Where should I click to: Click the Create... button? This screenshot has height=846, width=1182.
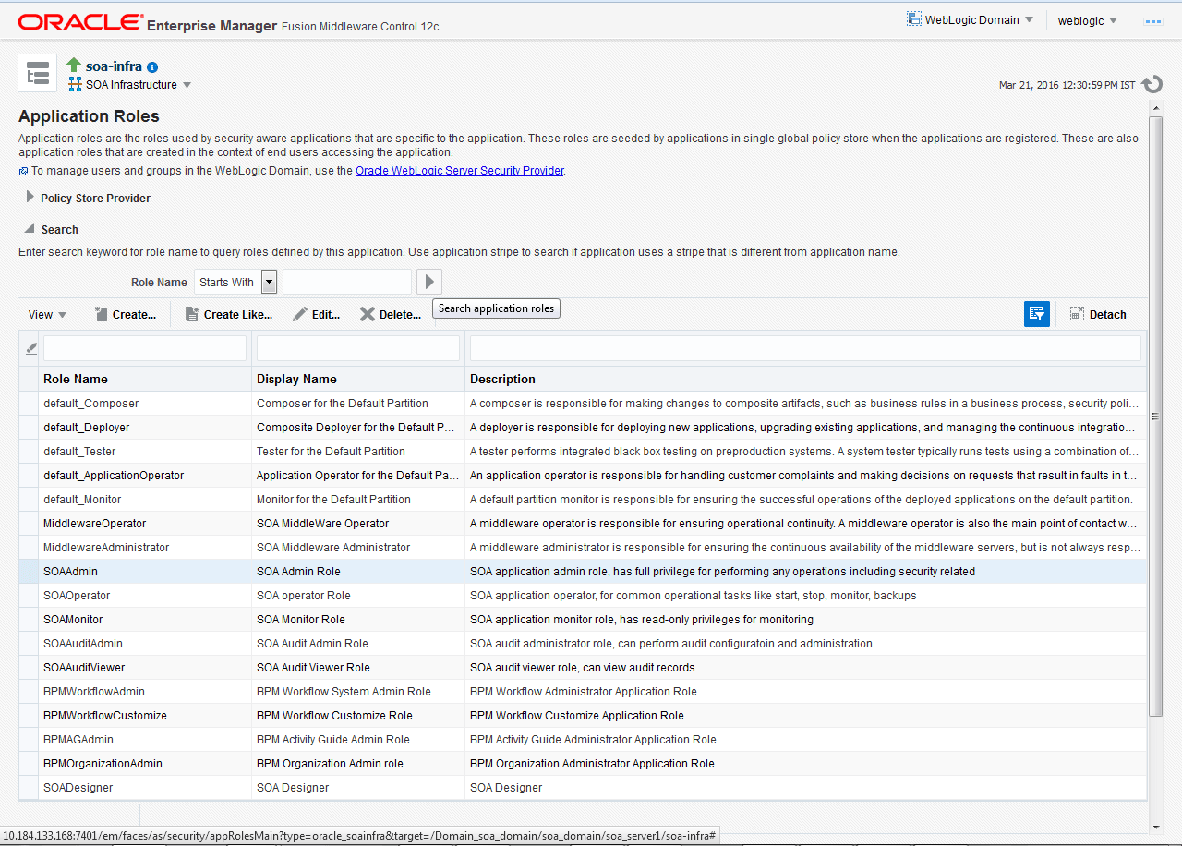126,315
